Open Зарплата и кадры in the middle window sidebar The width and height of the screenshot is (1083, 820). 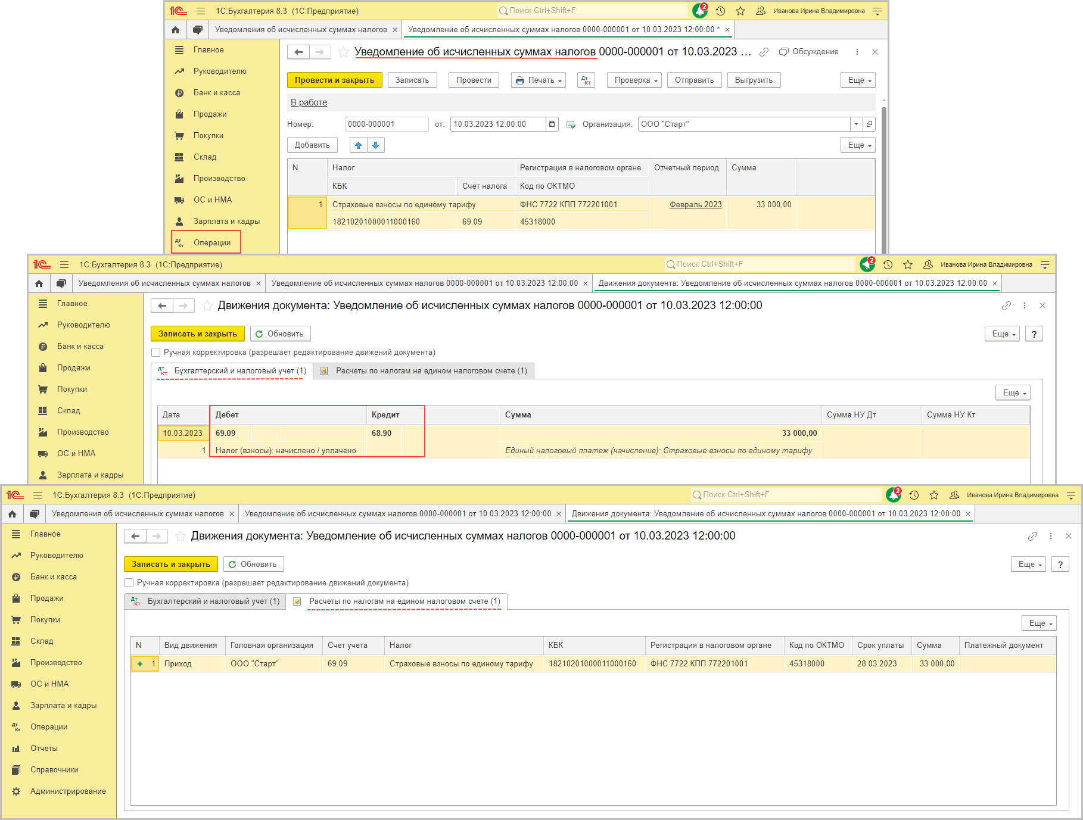90,475
